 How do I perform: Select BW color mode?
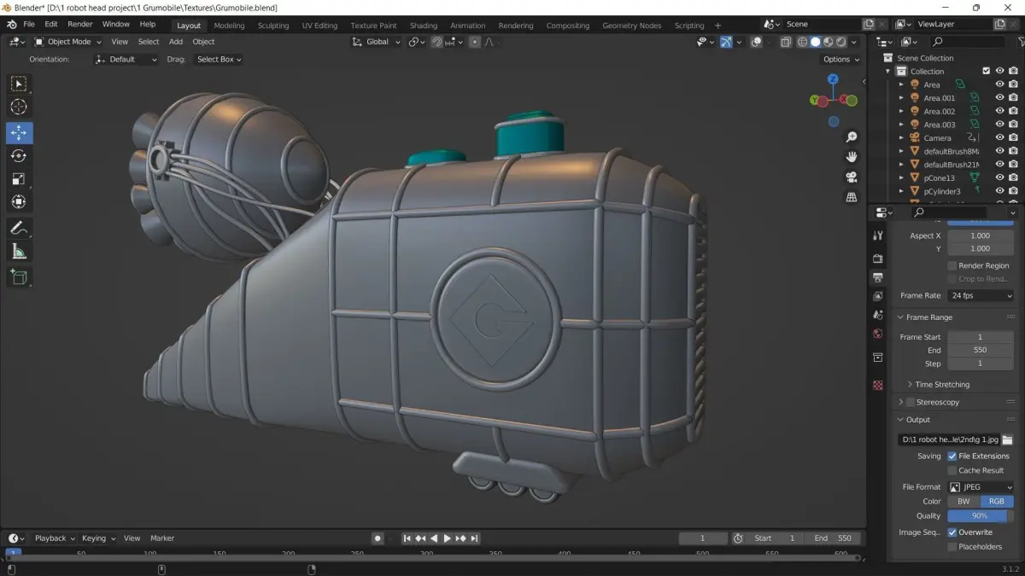(x=963, y=501)
